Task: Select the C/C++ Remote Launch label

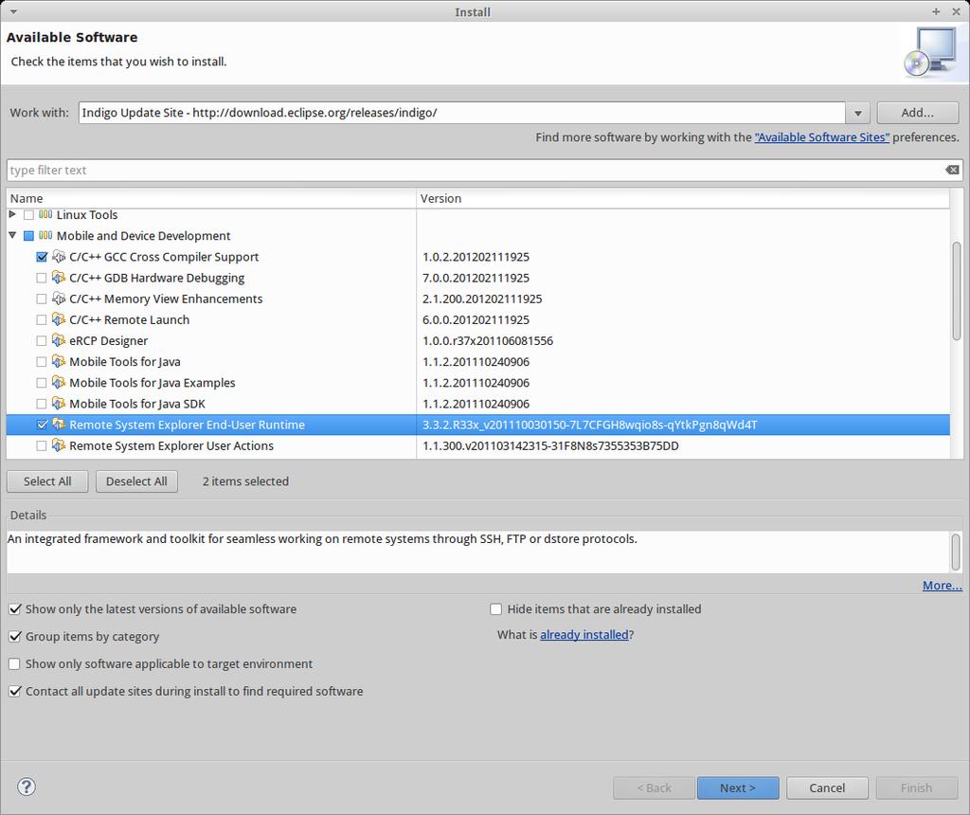Action: pos(129,320)
